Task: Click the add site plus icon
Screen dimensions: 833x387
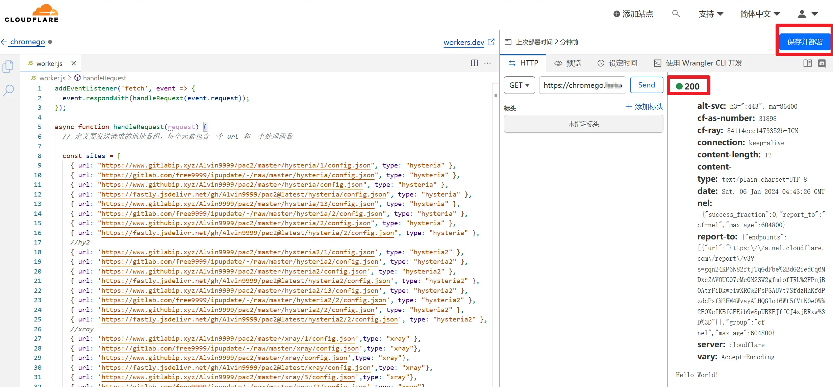Action: pyautogui.click(x=616, y=14)
